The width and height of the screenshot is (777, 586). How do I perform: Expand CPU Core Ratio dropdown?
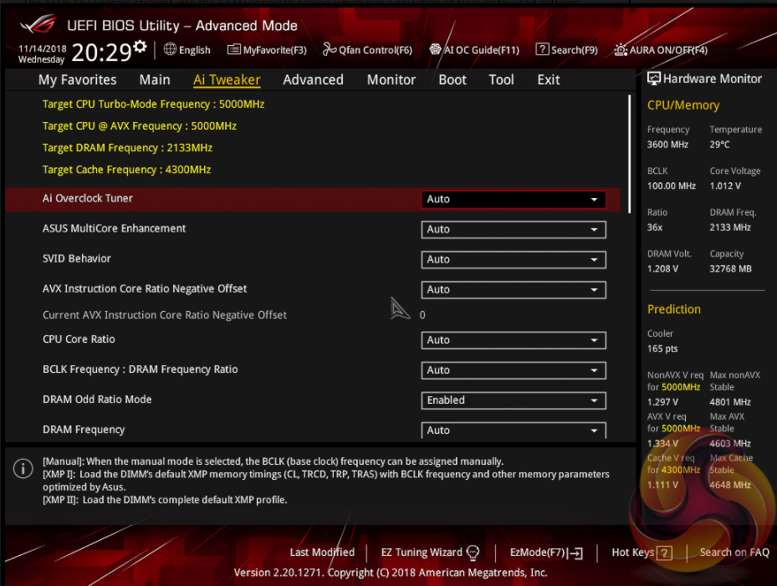514,340
